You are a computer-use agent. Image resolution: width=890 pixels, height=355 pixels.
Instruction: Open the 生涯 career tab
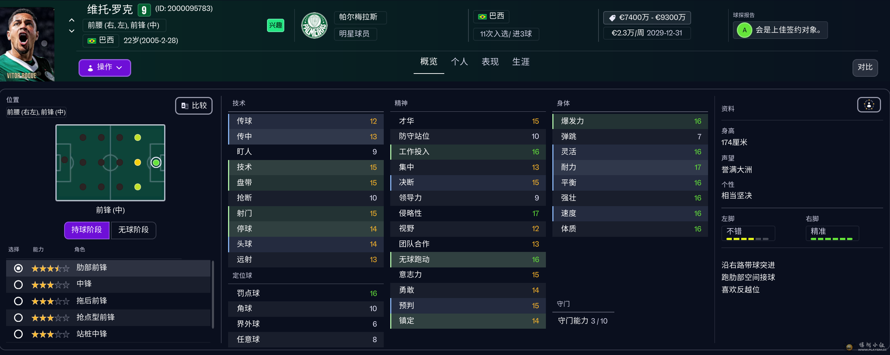(521, 62)
